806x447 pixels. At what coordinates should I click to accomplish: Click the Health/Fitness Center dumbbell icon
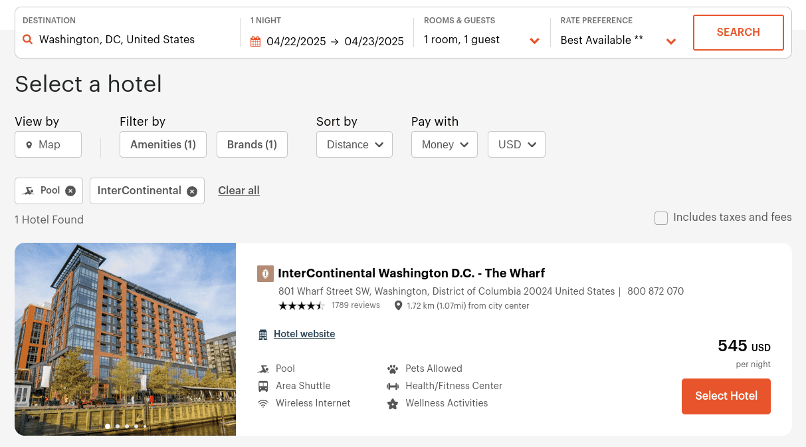pos(393,386)
